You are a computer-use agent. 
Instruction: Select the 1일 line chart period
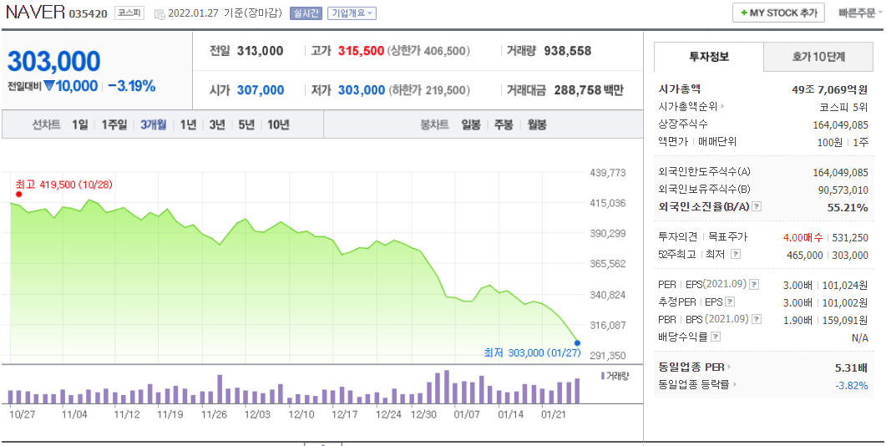(79, 125)
